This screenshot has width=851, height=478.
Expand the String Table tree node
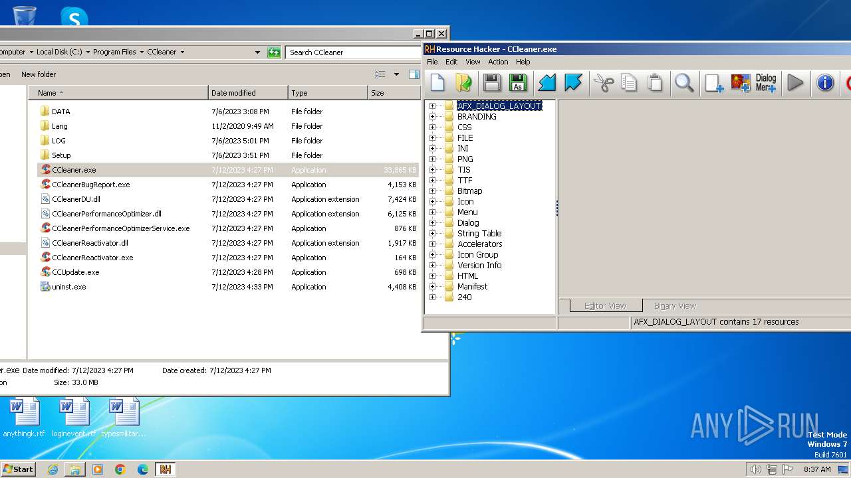coord(432,233)
